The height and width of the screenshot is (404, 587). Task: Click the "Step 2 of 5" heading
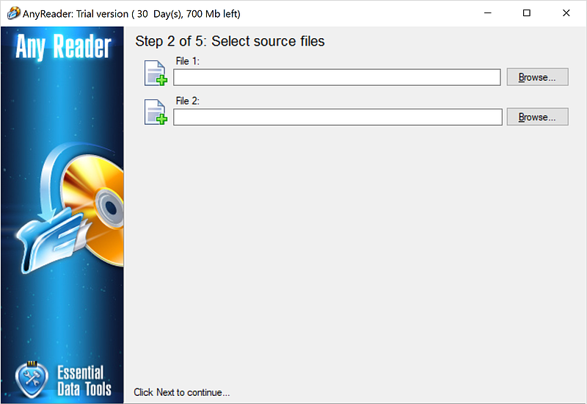tap(230, 42)
